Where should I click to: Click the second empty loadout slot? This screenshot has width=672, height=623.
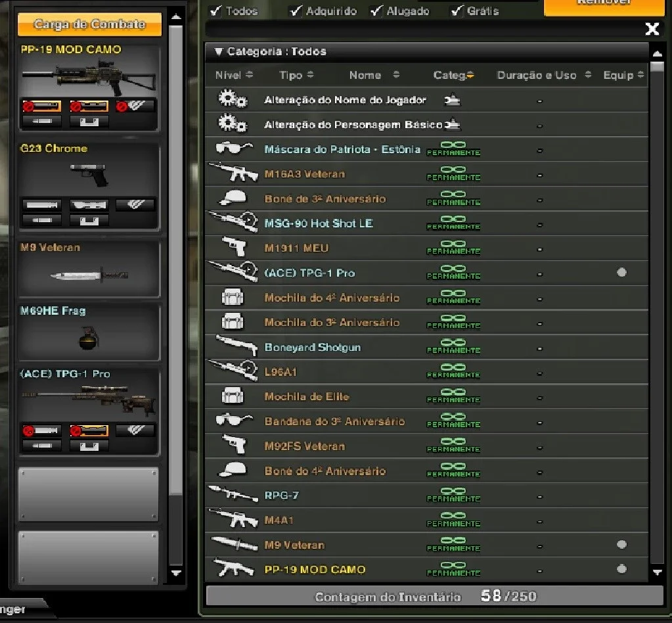(x=89, y=557)
